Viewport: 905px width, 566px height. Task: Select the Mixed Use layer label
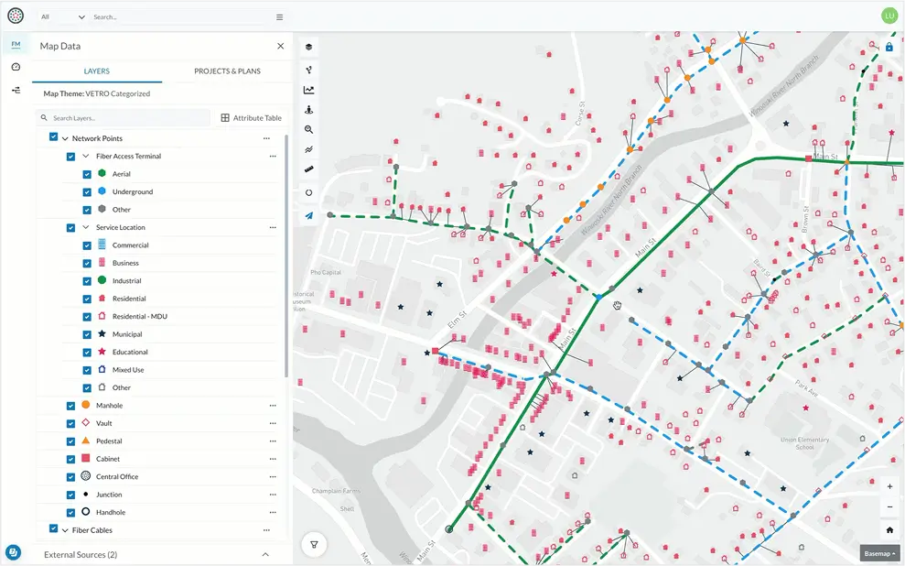tap(128, 370)
